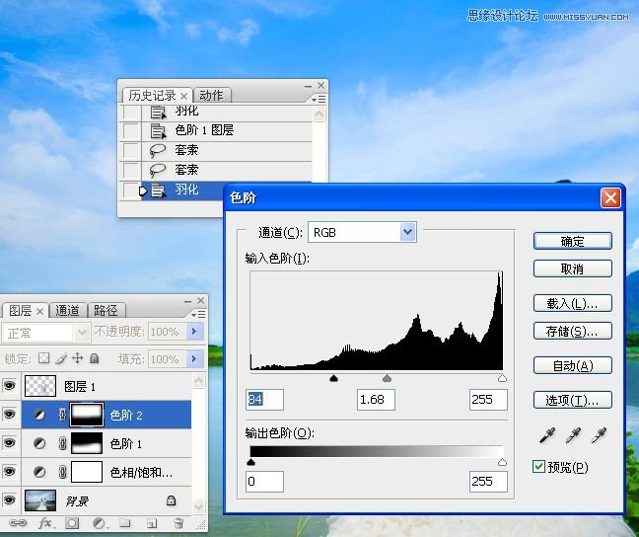The width and height of the screenshot is (639, 537).
Task: Set history brush source at first 套索 state
Action: pyautogui.click(x=131, y=151)
